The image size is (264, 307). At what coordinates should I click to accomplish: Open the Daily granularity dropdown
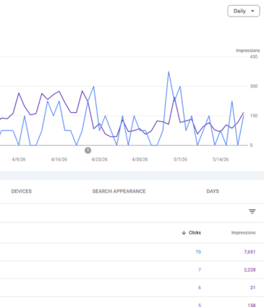point(244,11)
